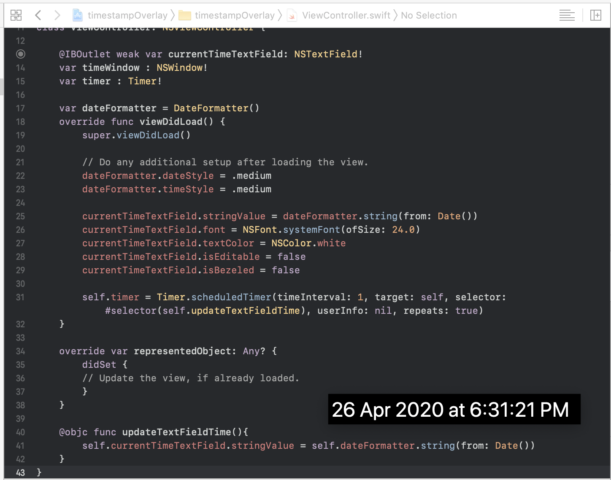Click 'timeStyle' on line 23

coord(188,189)
